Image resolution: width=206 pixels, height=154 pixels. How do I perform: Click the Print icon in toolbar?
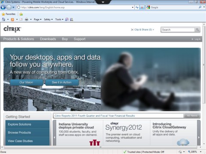(27, 19)
